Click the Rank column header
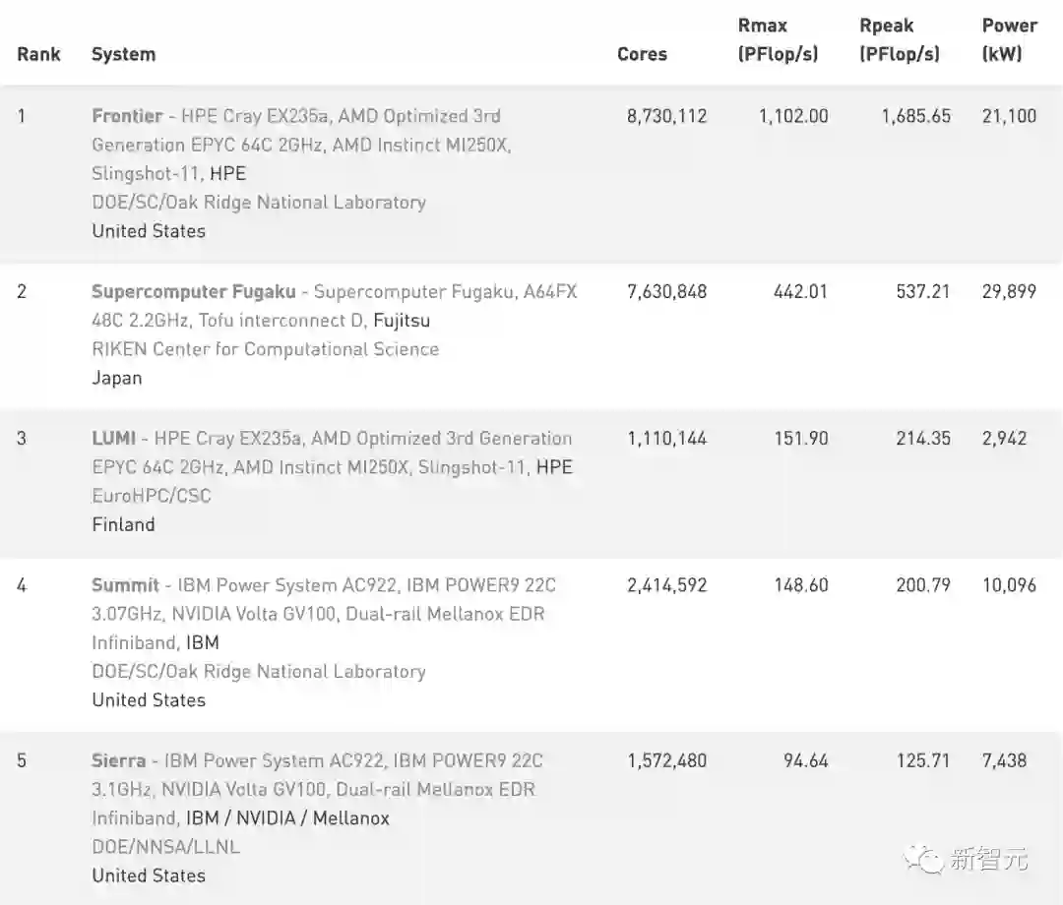 click(x=38, y=54)
